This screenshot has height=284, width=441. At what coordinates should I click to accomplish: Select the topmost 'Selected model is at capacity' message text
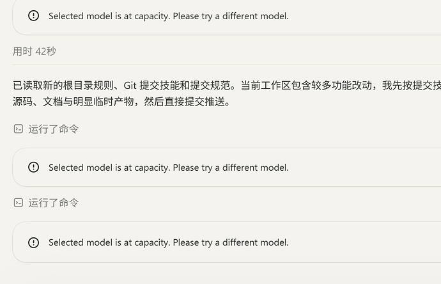pyautogui.click(x=169, y=16)
